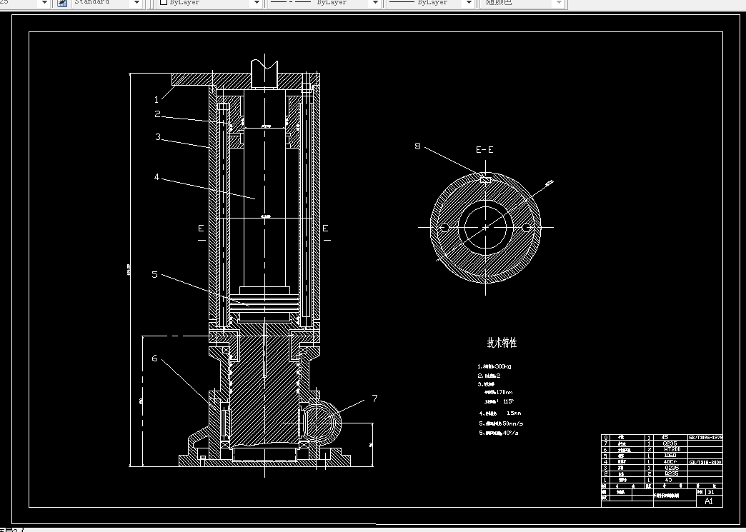
Task: Click the right E section marker
Action: coord(325,229)
